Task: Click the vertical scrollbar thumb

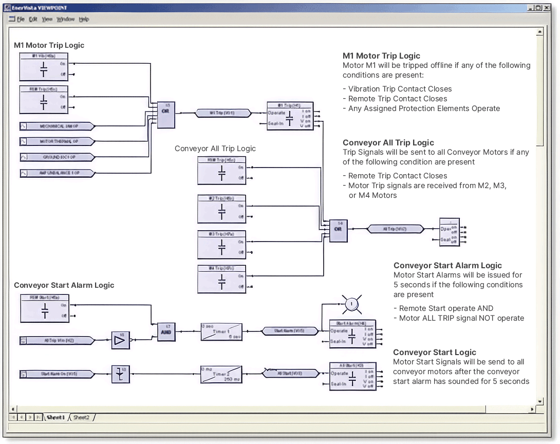Action: point(539,91)
